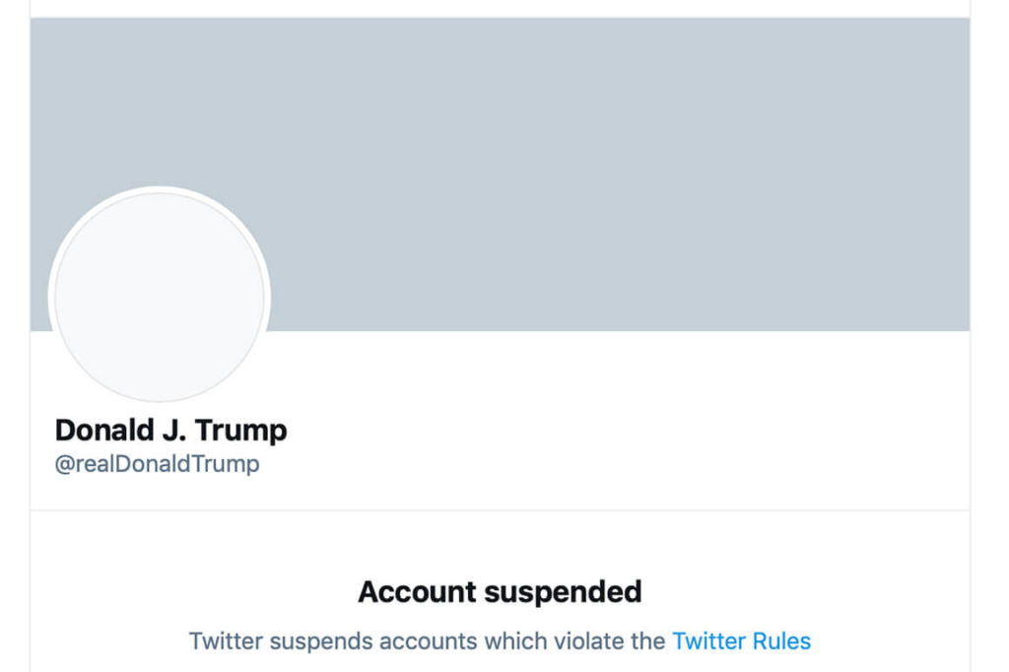Click the @realDonaldTrump handle
1009x672 pixels.
[158, 464]
